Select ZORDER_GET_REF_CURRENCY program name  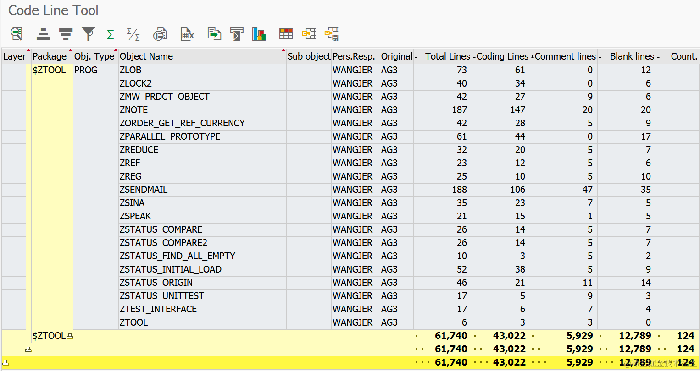(x=182, y=123)
